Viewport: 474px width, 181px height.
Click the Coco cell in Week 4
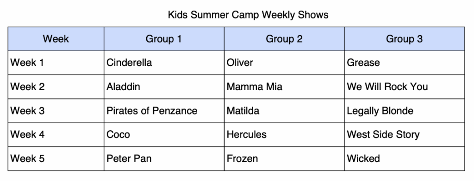coord(164,134)
